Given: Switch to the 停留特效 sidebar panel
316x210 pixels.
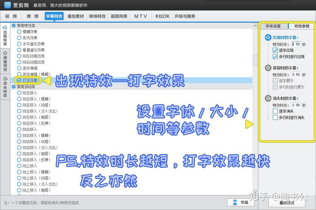Looking at the screenshot, I should (x=5, y=61).
